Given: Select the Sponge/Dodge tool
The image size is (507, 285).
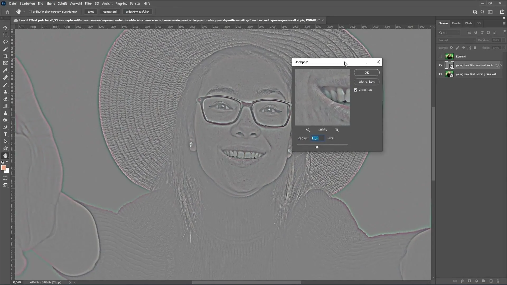Looking at the screenshot, I should (x=5, y=120).
